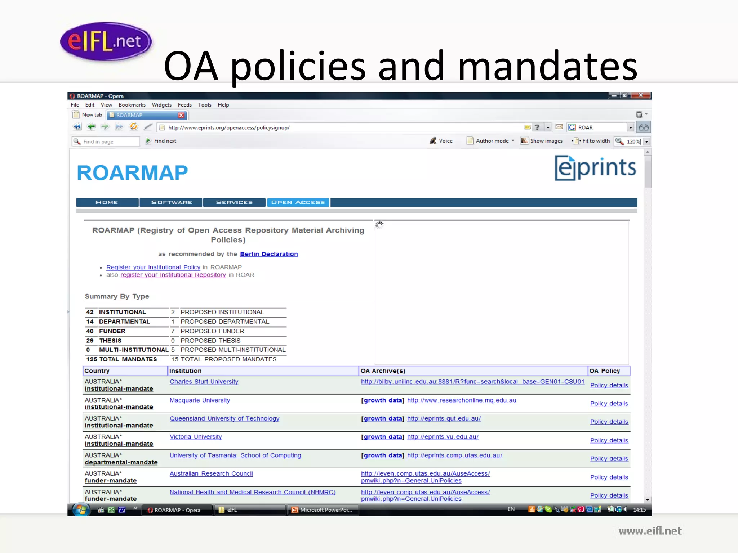This screenshot has height=553, width=738.
Task: Click the volume speaker tray icon
Action: click(626, 509)
